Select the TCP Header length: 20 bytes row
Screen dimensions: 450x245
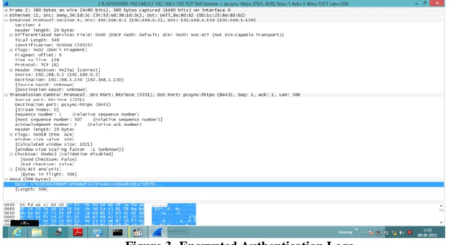[44, 130]
